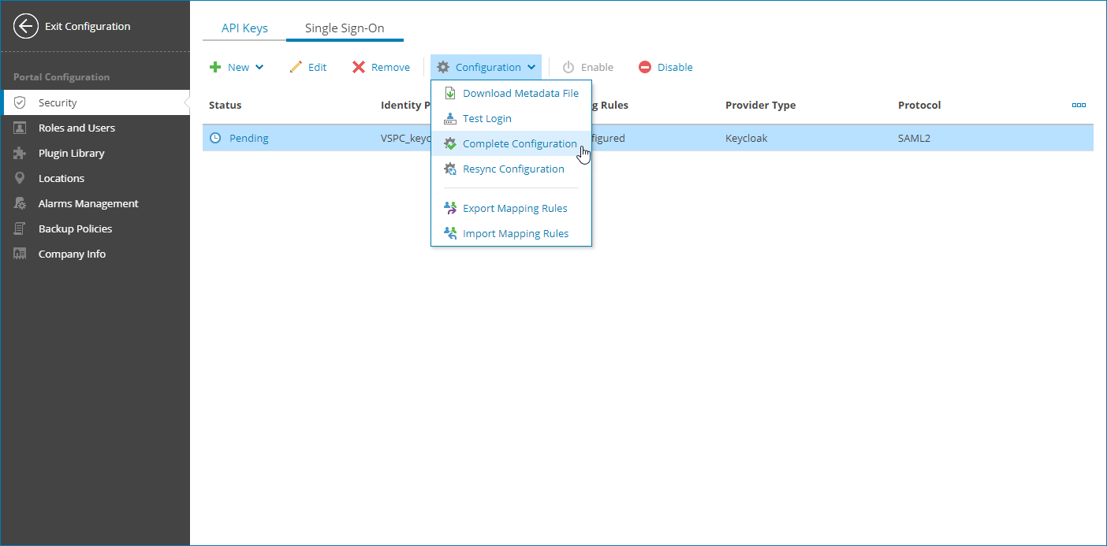The width and height of the screenshot is (1107, 546).
Task: Click the back arrow next to Exit Configuration
Action: click(25, 26)
